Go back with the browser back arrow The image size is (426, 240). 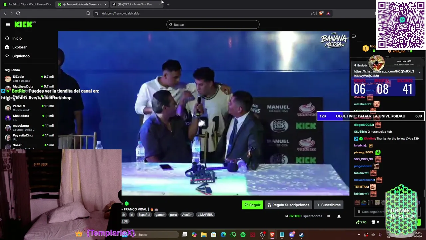coord(5,13)
